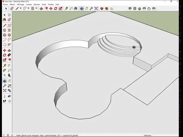
Task: Select the Scale tool in top toolbar
Action: point(61,9)
